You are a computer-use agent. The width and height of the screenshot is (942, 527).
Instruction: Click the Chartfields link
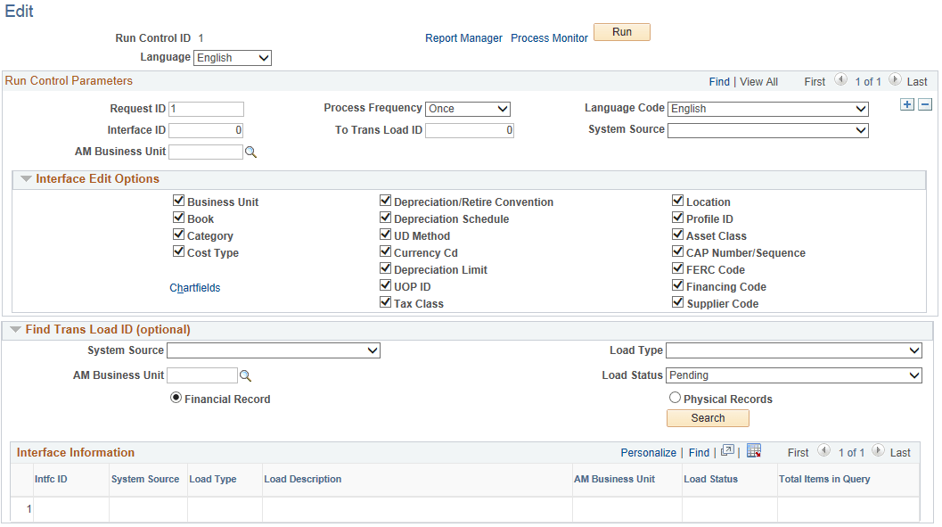point(194,288)
